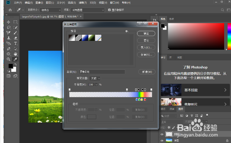
Task: Select the Clone Stamp tool
Action: coord(9,38)
